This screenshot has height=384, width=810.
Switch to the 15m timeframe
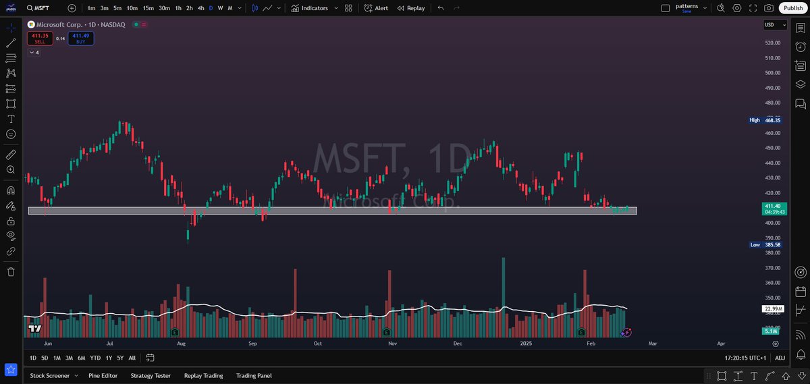tap(148, 8)
